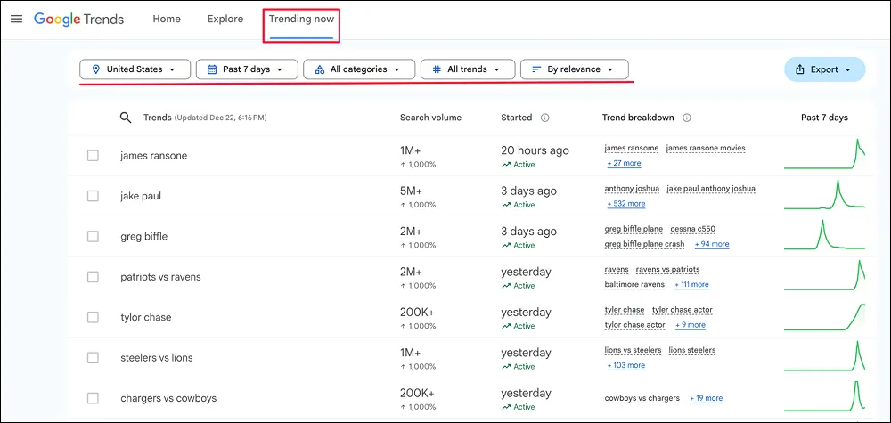Open the hamburger main menu
Viewport: 891px width, 423px height.
(16, 19)
